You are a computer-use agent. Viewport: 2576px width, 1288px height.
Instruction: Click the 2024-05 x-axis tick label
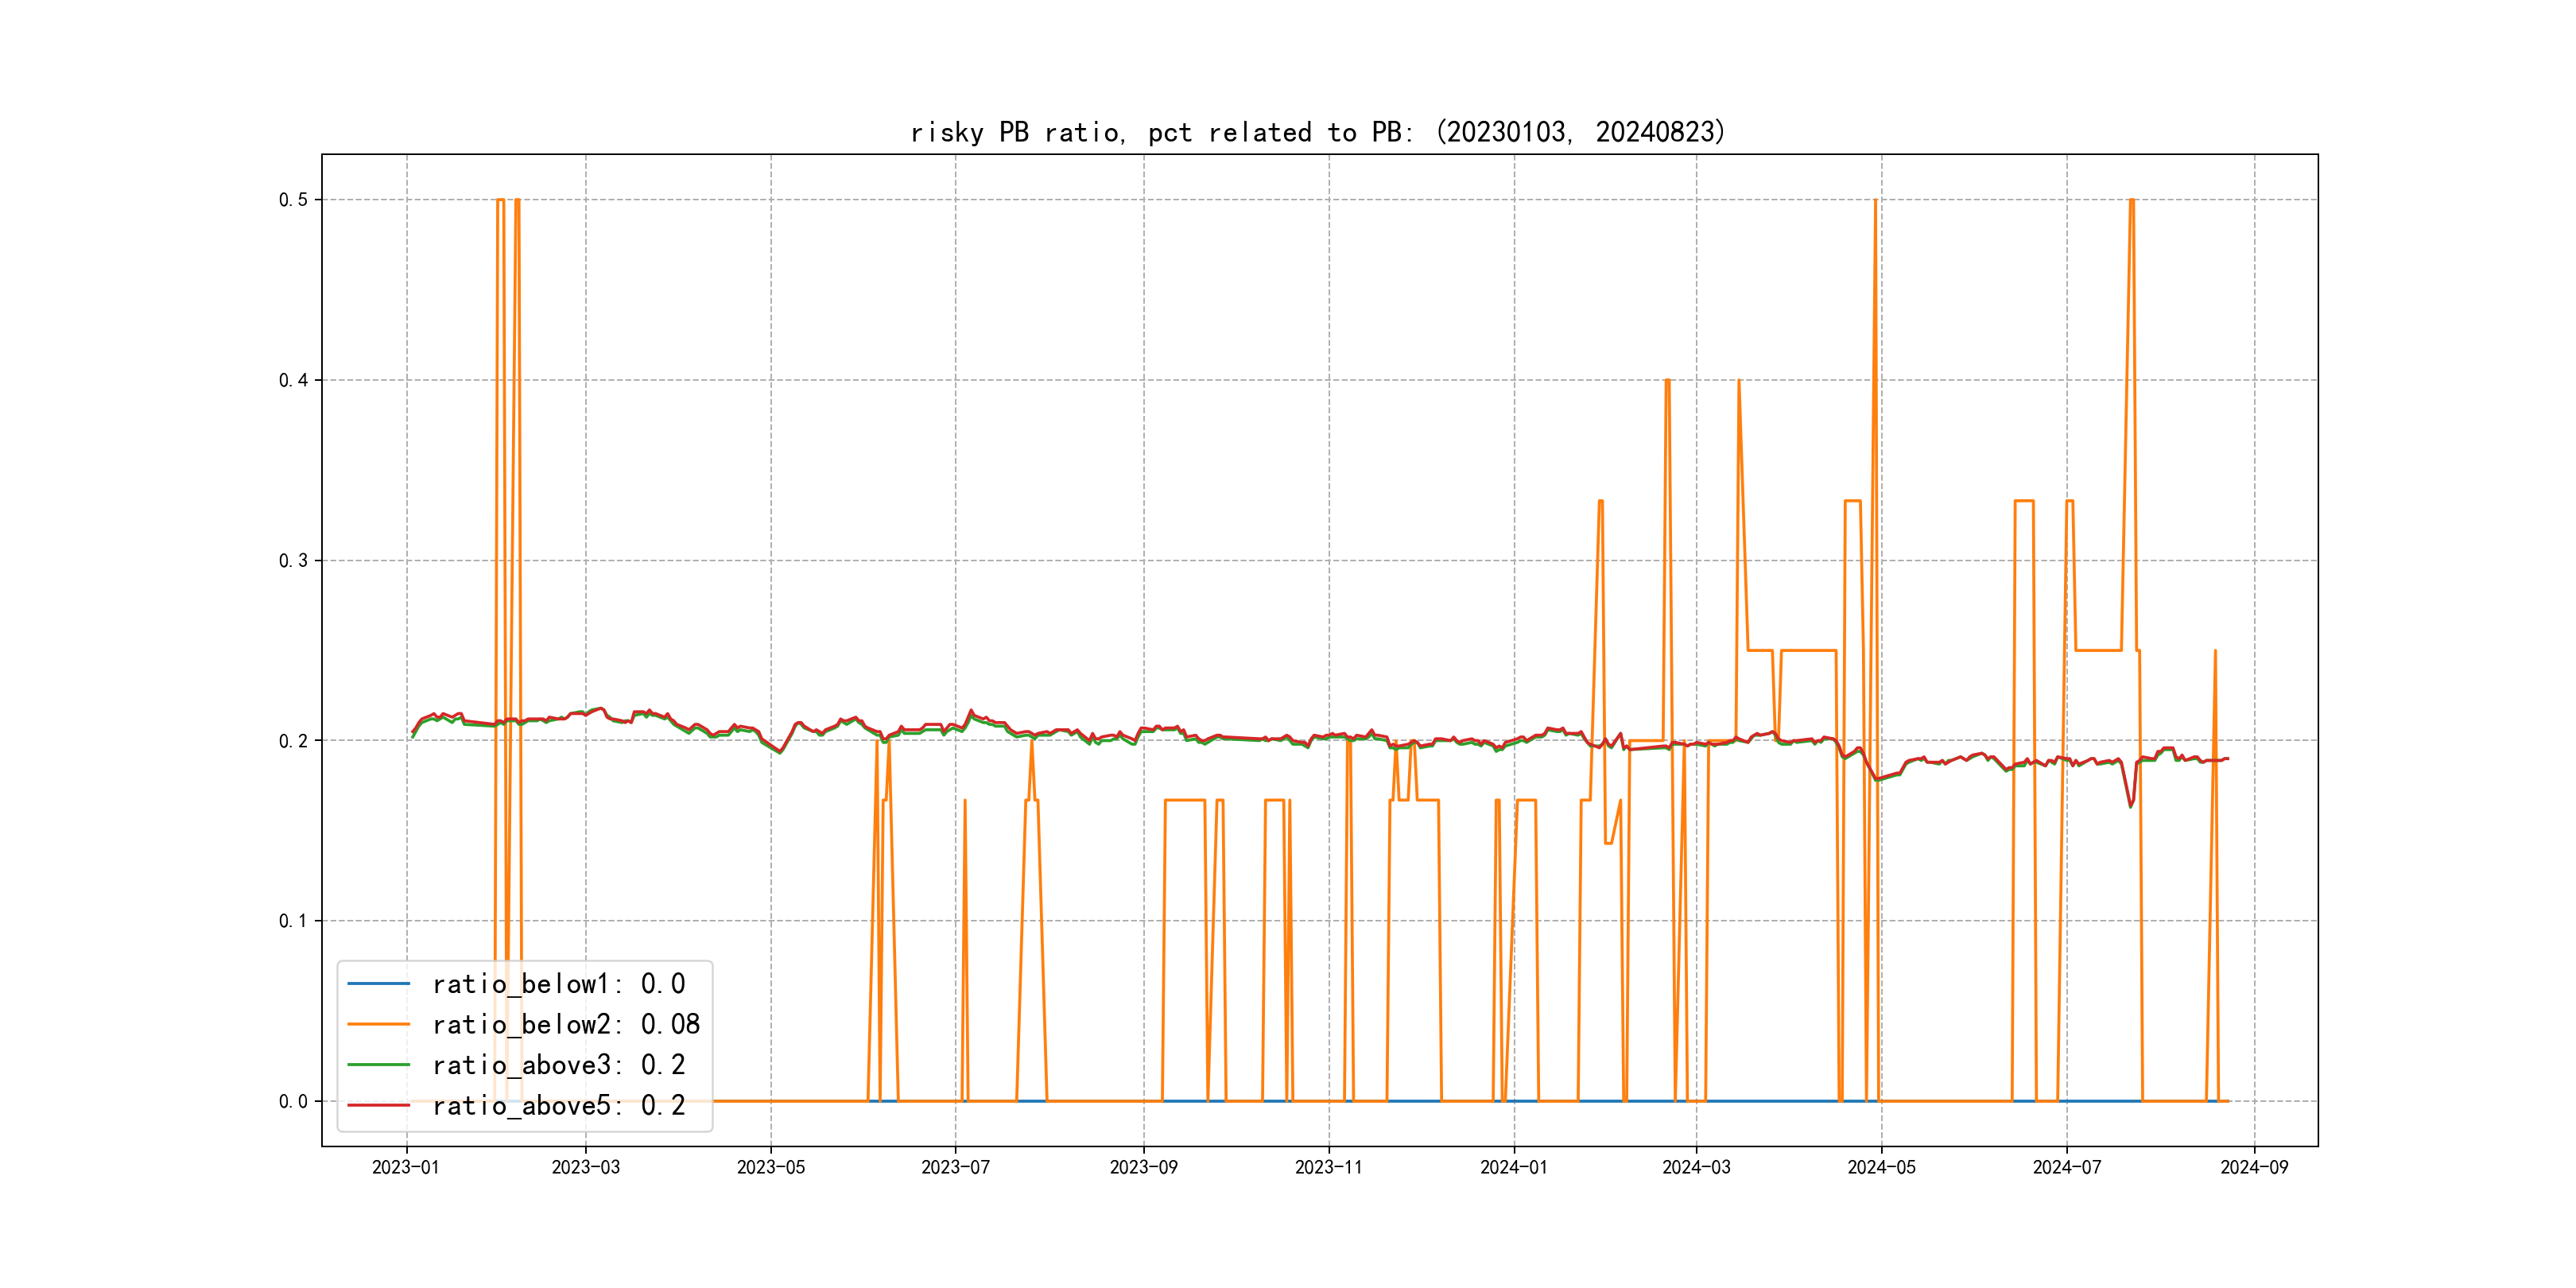[x=1881, y=1168]
